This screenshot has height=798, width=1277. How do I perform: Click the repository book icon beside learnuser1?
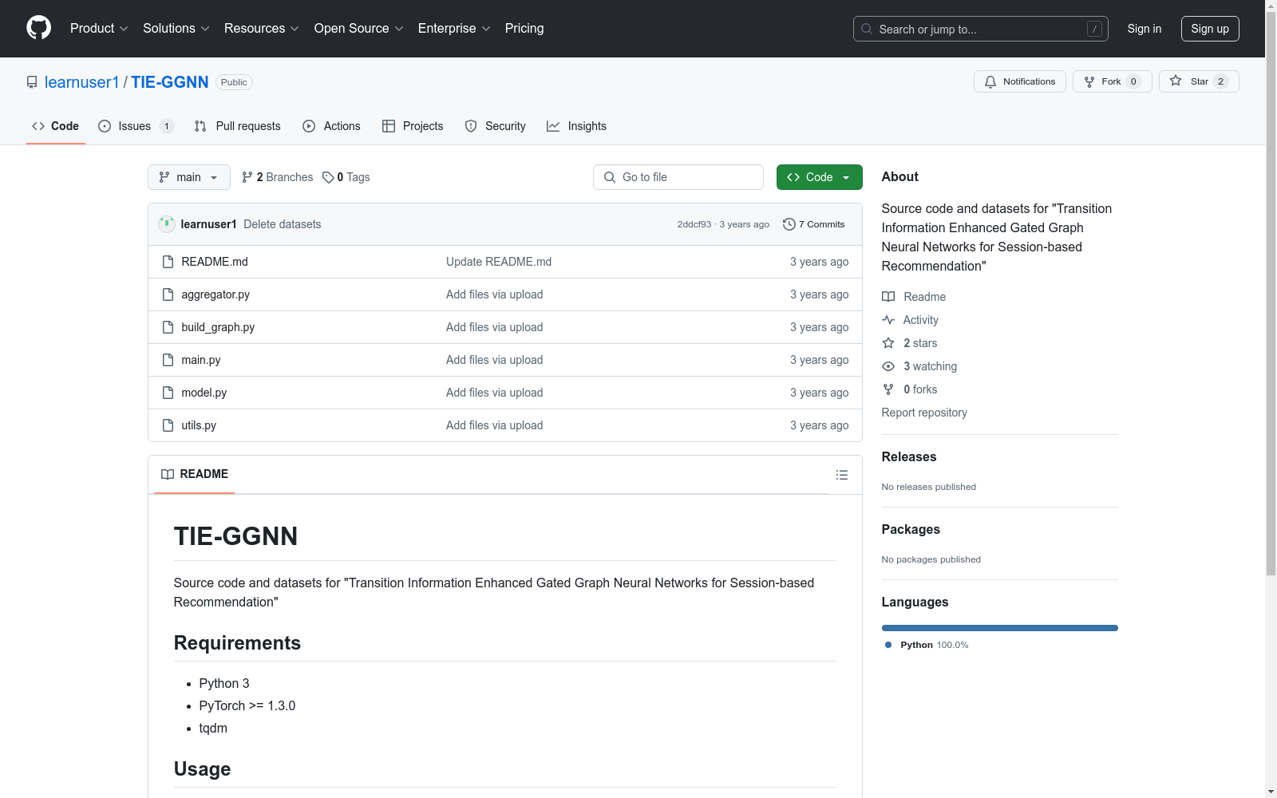tap(32, 82)
